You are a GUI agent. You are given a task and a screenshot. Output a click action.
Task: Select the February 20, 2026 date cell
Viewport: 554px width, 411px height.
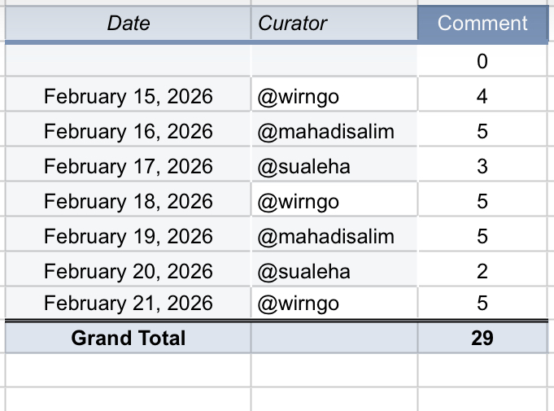(129, 271)
